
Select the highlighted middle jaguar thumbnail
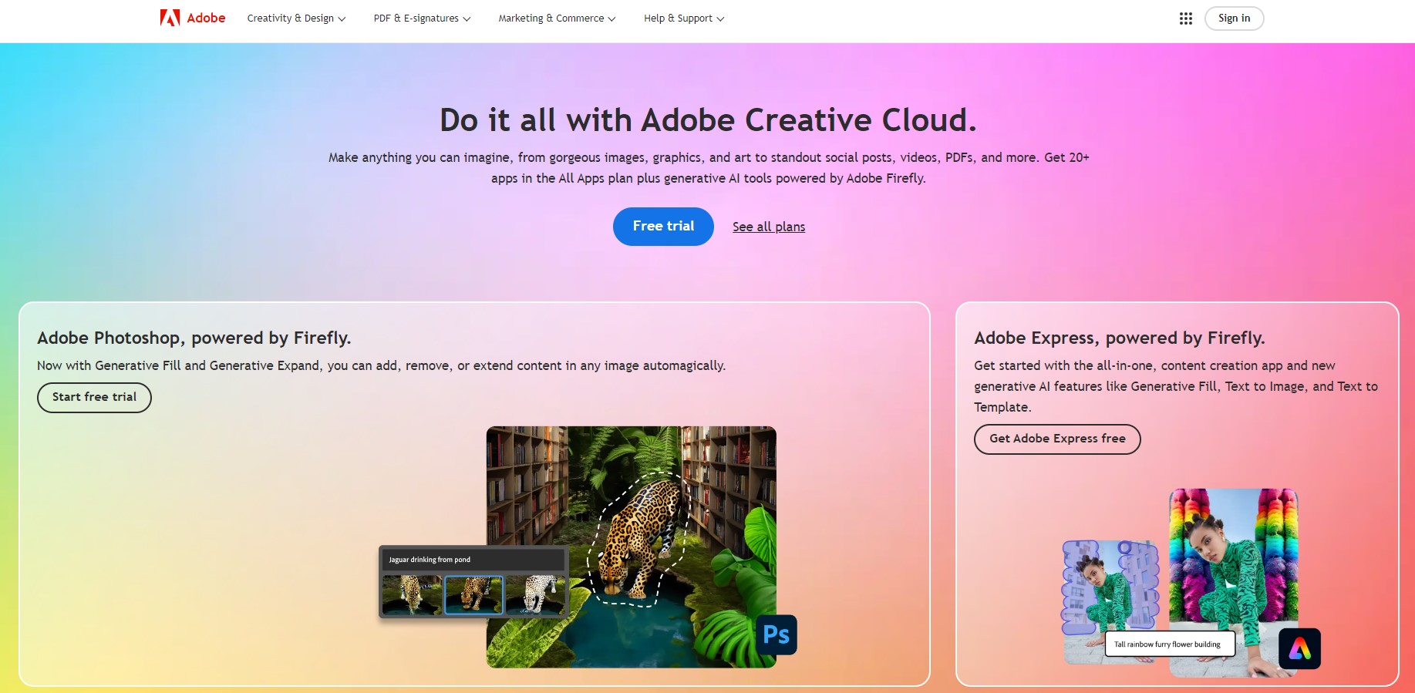(473, 594)
